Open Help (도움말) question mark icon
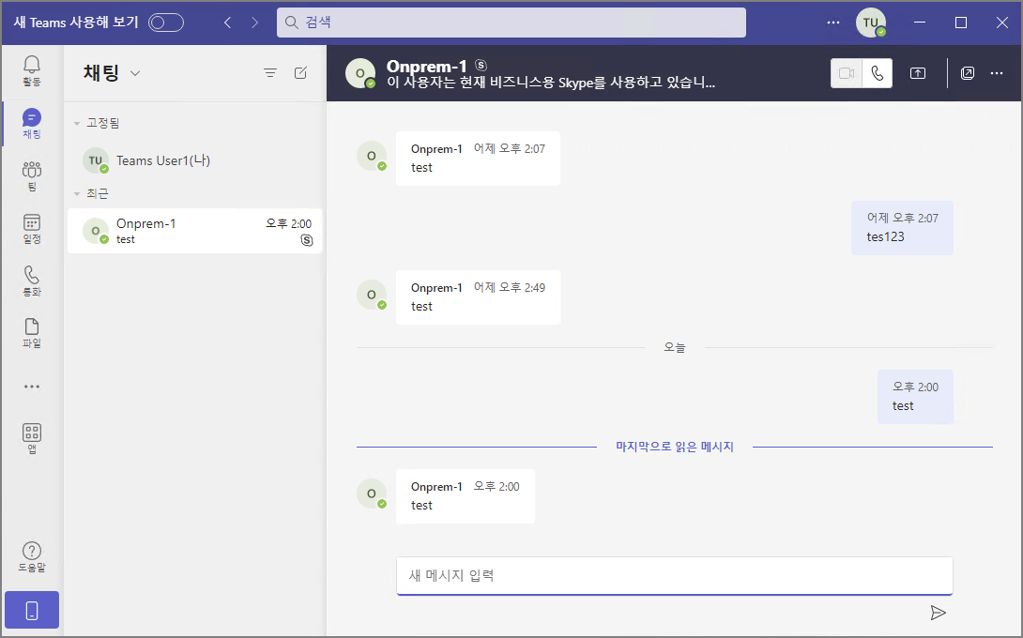 point(31,557)
